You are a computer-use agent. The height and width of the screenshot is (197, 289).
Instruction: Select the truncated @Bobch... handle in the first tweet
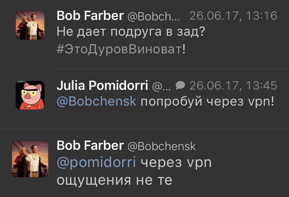[153, 17]
